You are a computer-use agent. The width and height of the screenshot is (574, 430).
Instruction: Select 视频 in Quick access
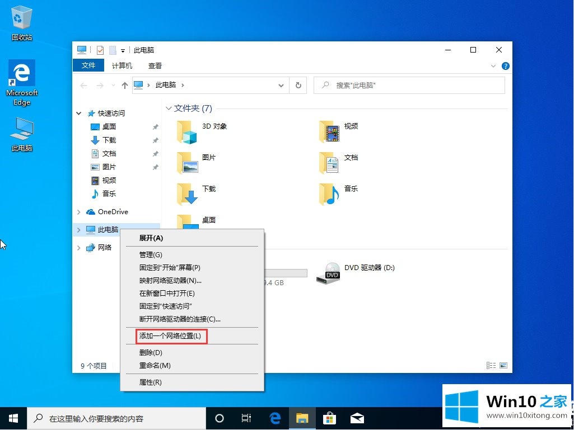109,180
